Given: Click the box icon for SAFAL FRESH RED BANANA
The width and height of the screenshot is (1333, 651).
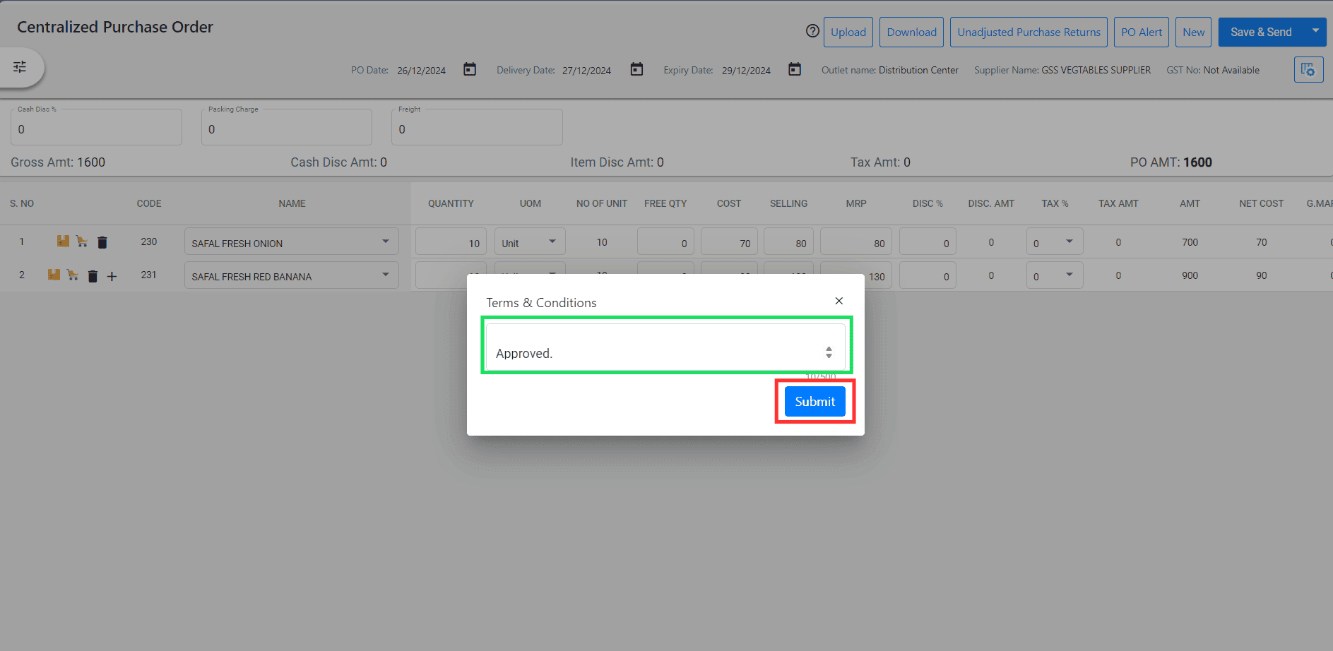Looking at the screenshot, I should click(54, 275).
